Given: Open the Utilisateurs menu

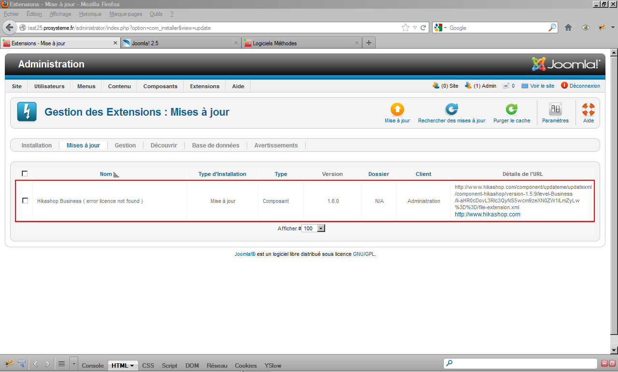Looking at the screenshot, I should (x=49, y=86).
